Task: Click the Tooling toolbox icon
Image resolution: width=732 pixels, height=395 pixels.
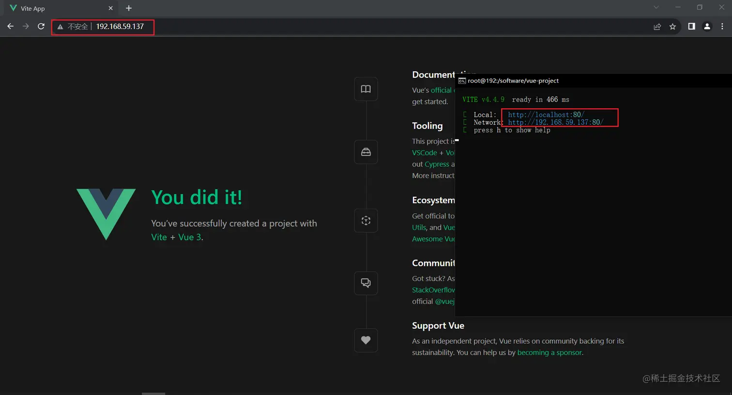Action: (366, 152)
